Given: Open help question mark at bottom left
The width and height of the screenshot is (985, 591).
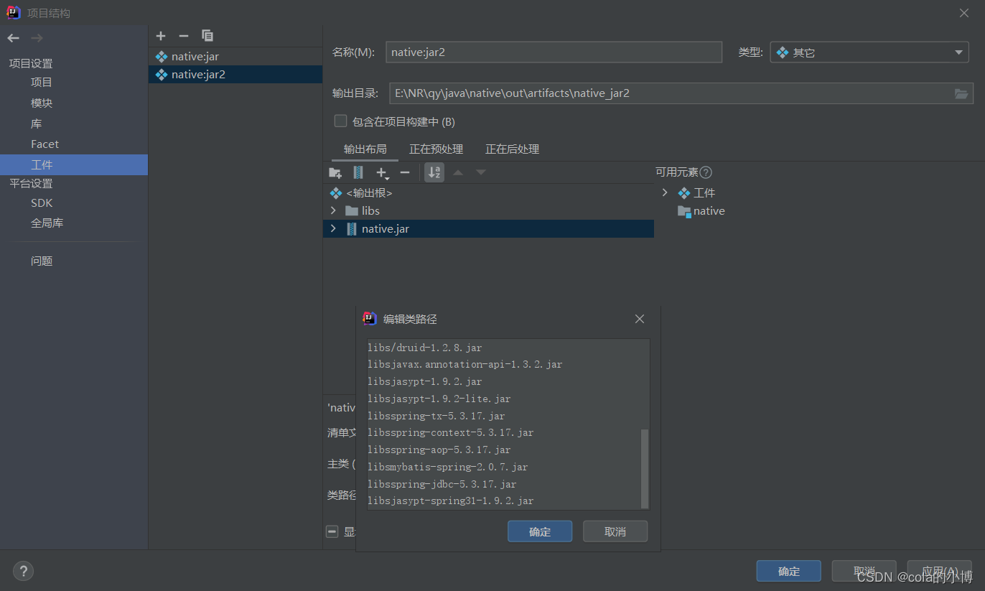Looking at the screenshot, I should click(23, 571).
